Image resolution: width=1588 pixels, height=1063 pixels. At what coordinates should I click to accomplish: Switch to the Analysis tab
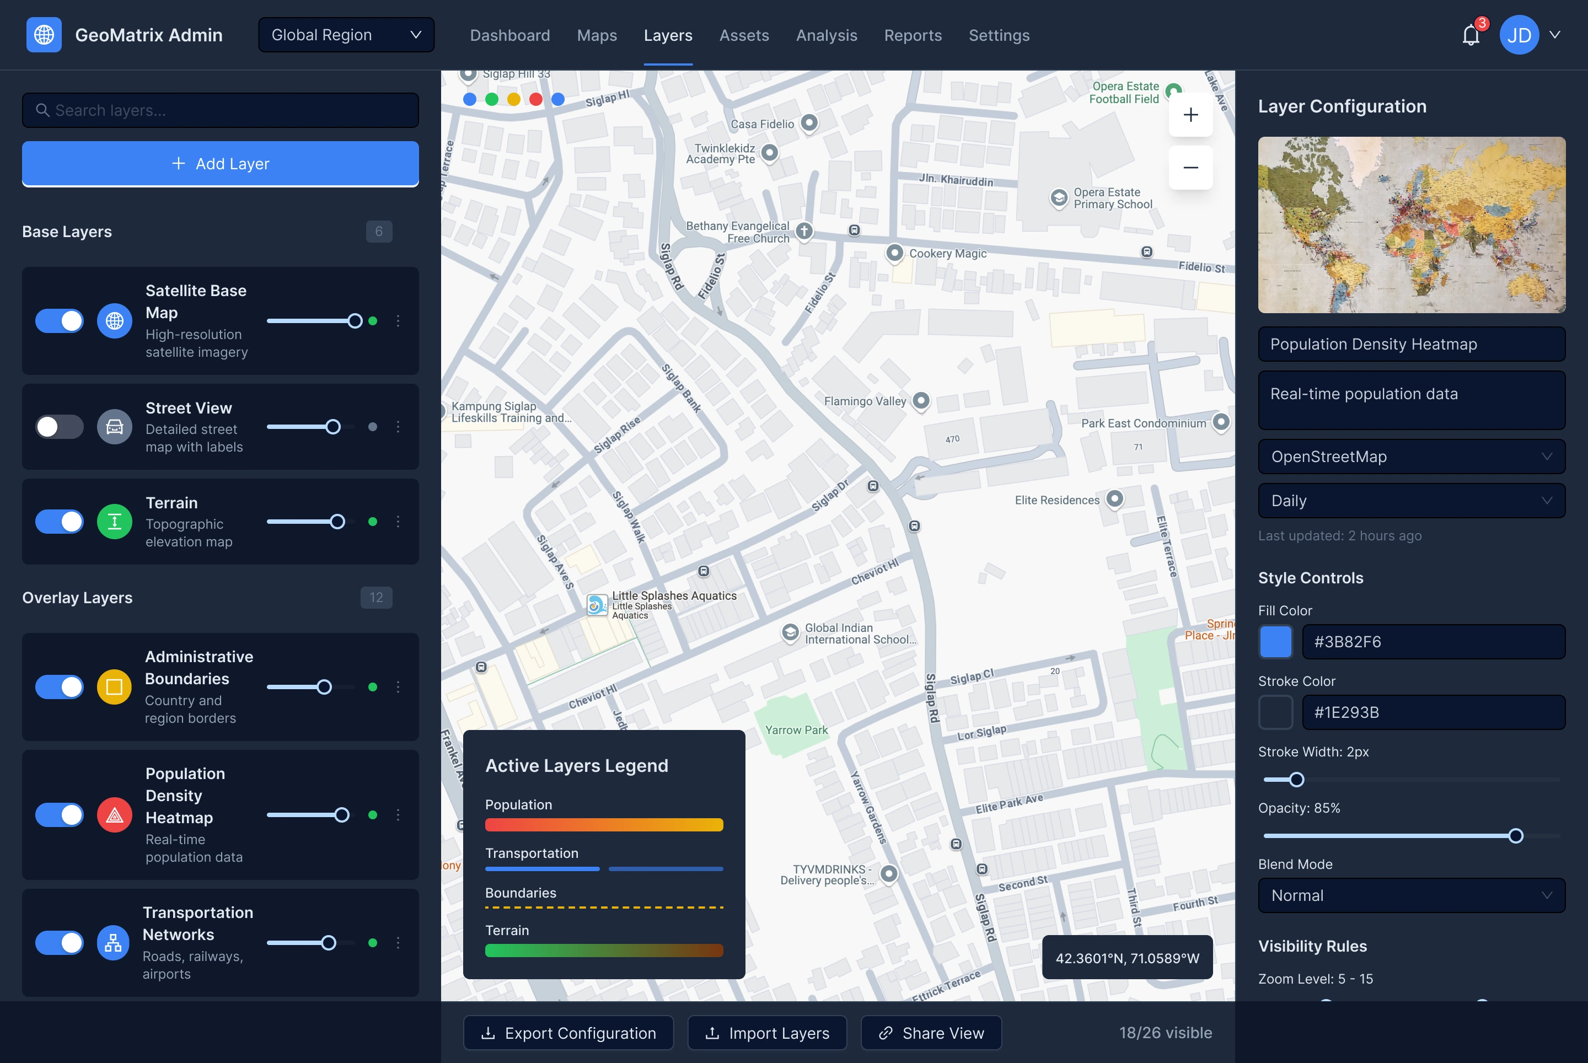click(826, 35)
